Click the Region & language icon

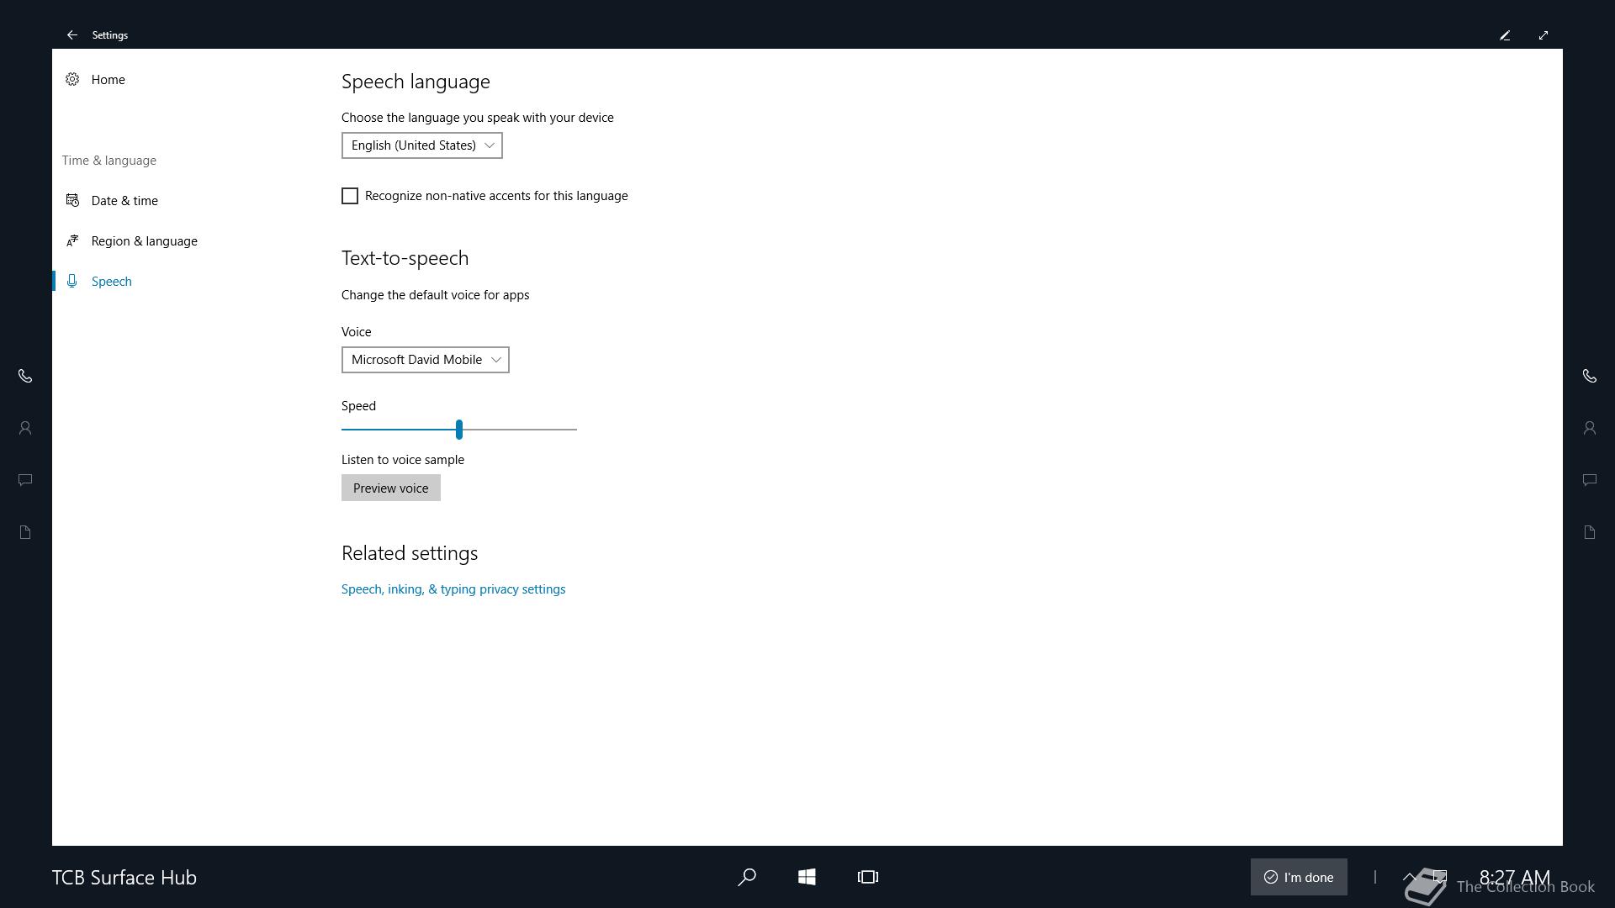(x=72, y=240)
